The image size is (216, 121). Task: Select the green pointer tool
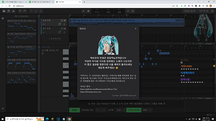(31, 11)
